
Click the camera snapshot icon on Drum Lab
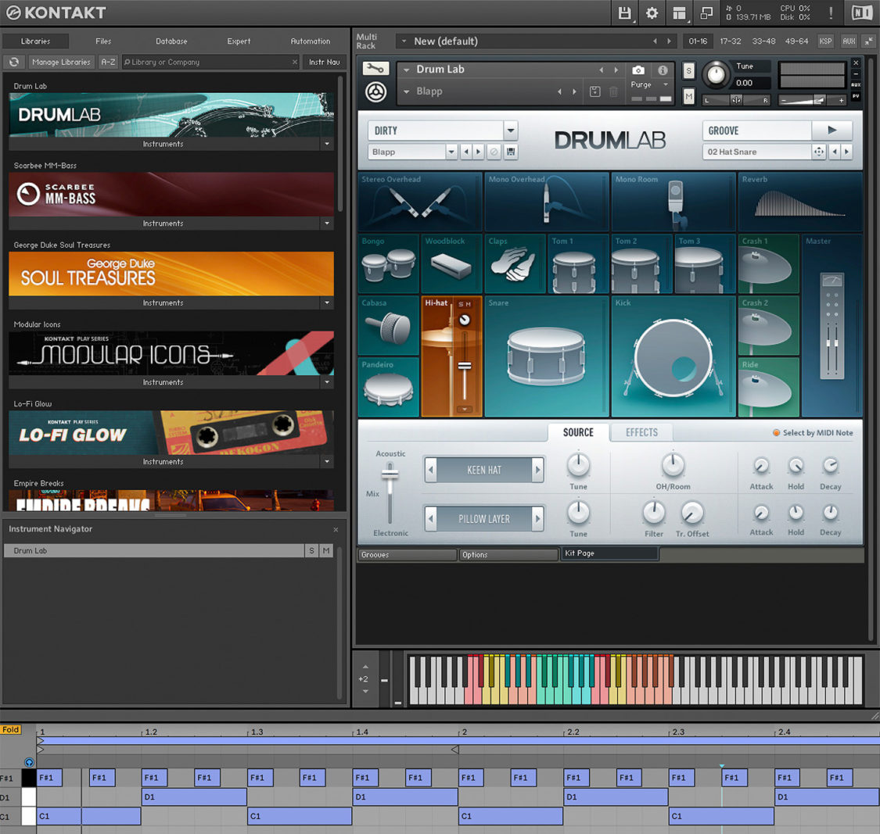point(638,70)
